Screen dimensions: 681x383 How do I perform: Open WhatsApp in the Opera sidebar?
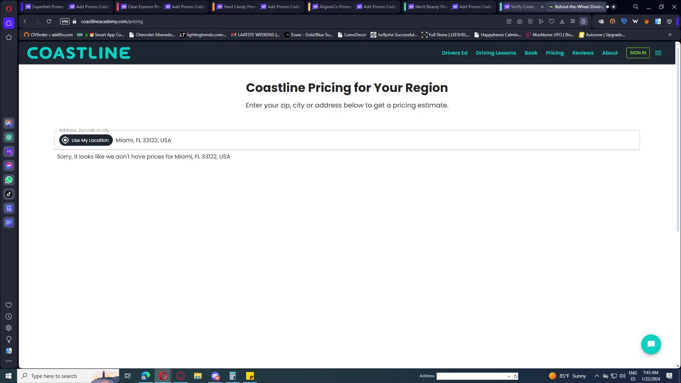click(9, 180)
